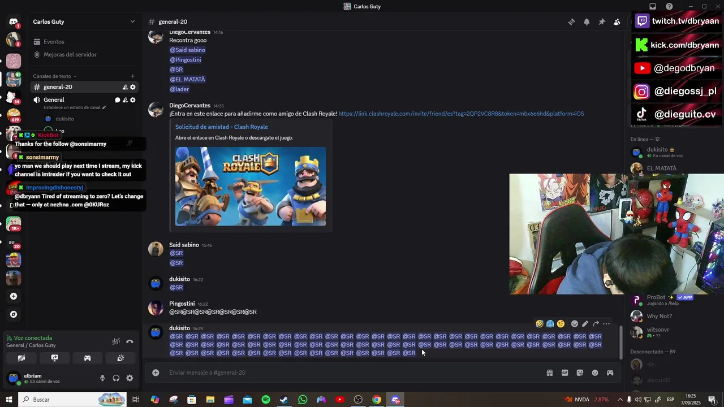
Task: Open chat for the General voice channel
Action: (x=118, y=100)
